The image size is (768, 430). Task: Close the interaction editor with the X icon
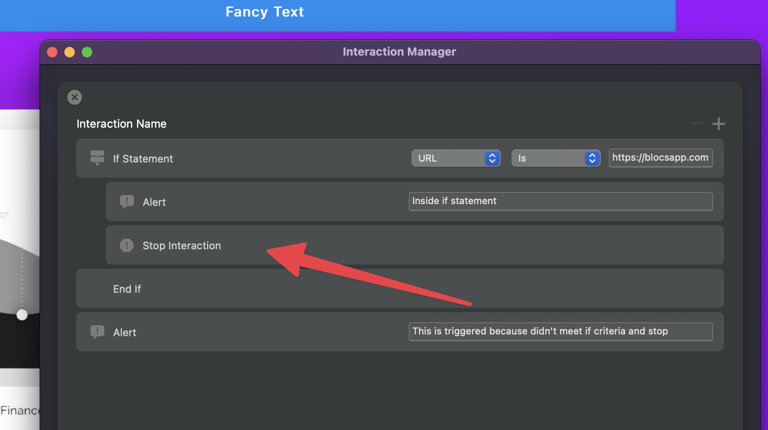pyautogui.click(x=75, y=97)
